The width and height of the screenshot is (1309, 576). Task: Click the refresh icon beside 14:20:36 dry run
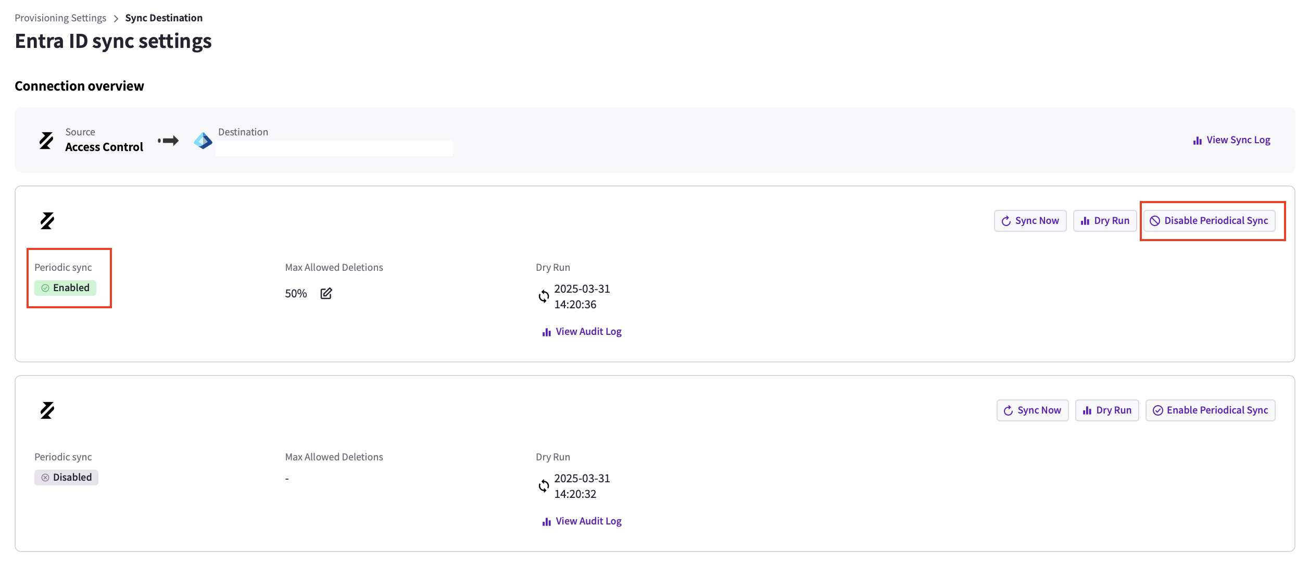tap(544, 296)
